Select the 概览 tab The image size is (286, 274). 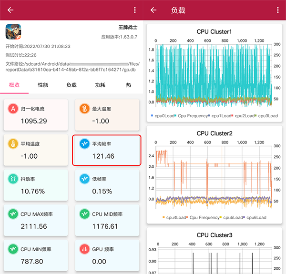(14, 85)
